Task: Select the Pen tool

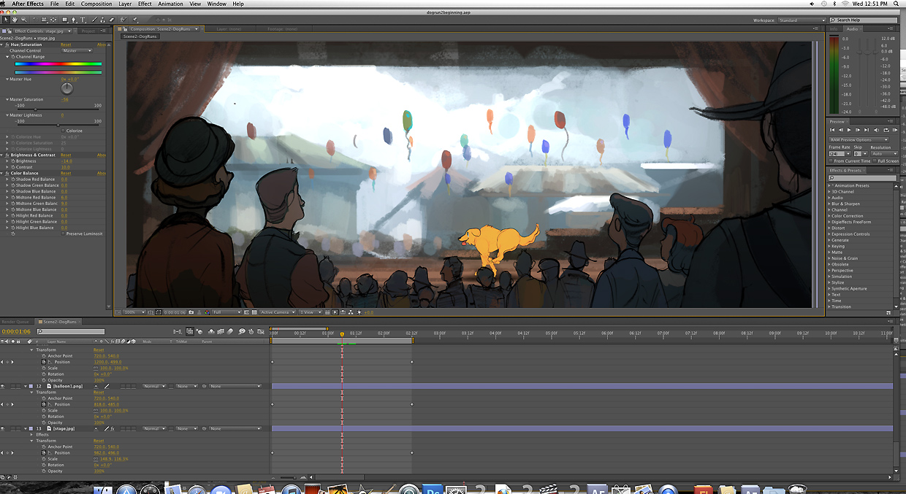Action: tap(73, 20)
